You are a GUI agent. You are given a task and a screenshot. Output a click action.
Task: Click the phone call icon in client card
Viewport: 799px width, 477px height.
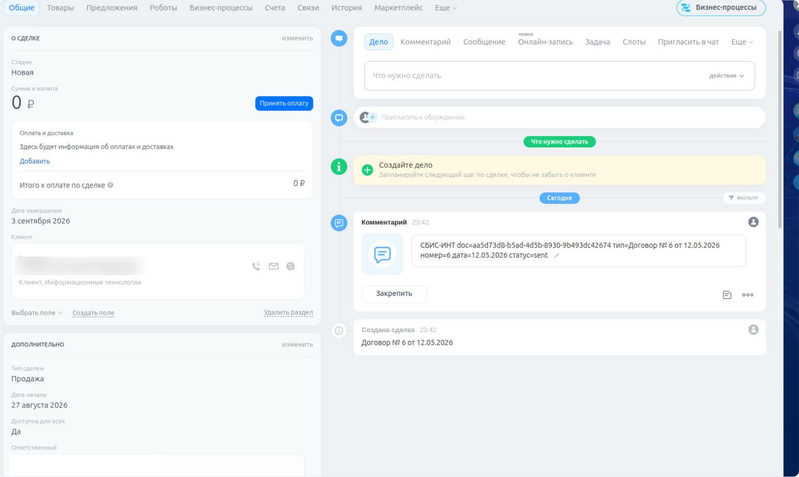(x=256, y=266)
